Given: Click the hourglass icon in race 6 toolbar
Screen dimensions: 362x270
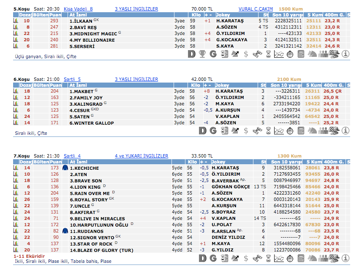Looking at the screenshot, I should click(x=268, y=131).
